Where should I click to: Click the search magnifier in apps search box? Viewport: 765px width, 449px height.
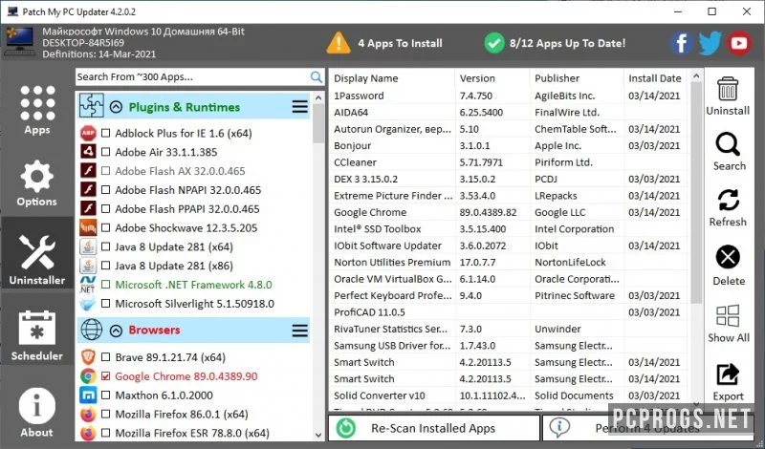click(x=317, y=77)
